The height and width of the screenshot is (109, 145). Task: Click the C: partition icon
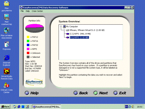pos(68,34)
